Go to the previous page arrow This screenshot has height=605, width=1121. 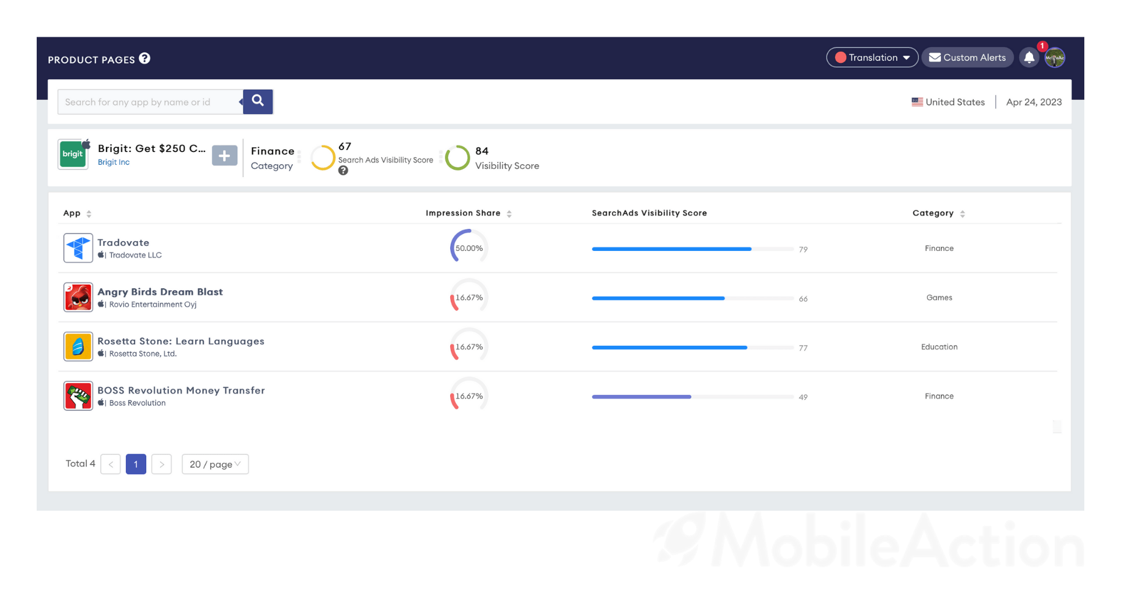coord(111,464)
